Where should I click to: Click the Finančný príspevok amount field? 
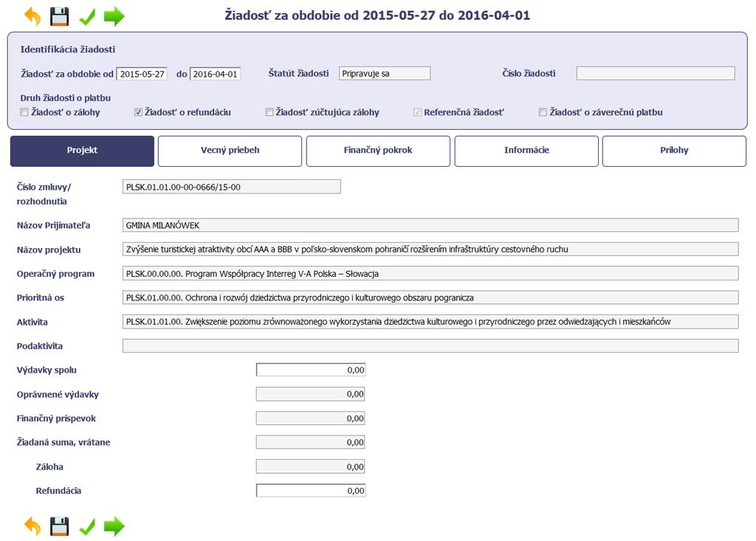pyautogui.click(x=311, y=418)
